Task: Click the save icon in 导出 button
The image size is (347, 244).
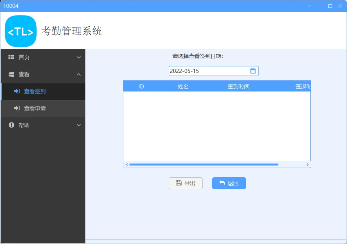Action: point(179,183)
